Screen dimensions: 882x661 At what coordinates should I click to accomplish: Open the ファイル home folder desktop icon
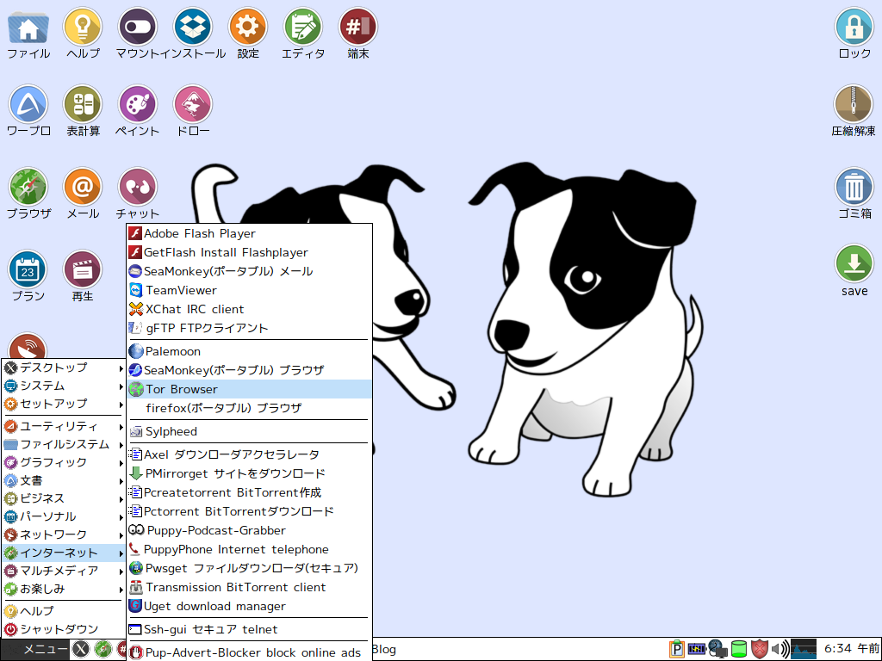point(28,27)
